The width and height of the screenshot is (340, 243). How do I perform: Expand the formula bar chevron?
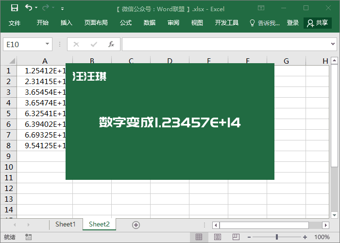pyautogui.click(x=333, y=44)
